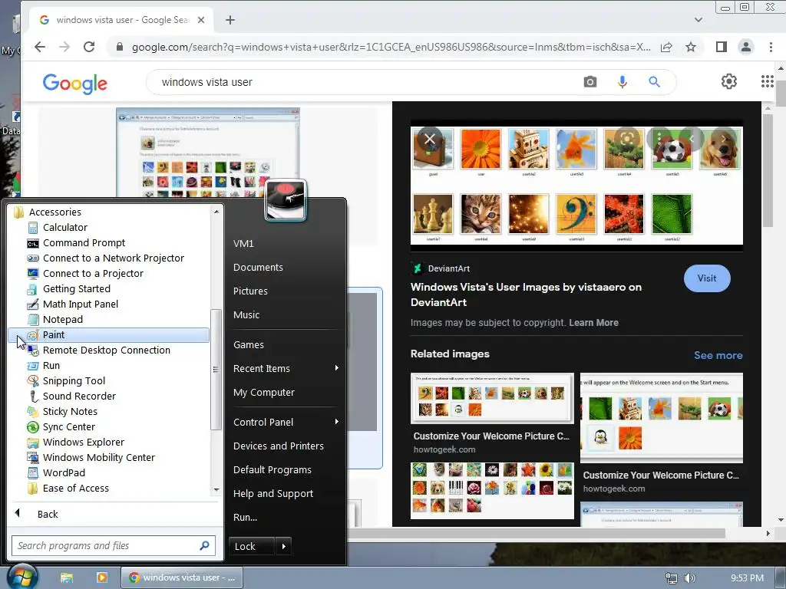Screen dimensions: 786x589
Task: Open Documents in Start menu
Action: (258, 268)
